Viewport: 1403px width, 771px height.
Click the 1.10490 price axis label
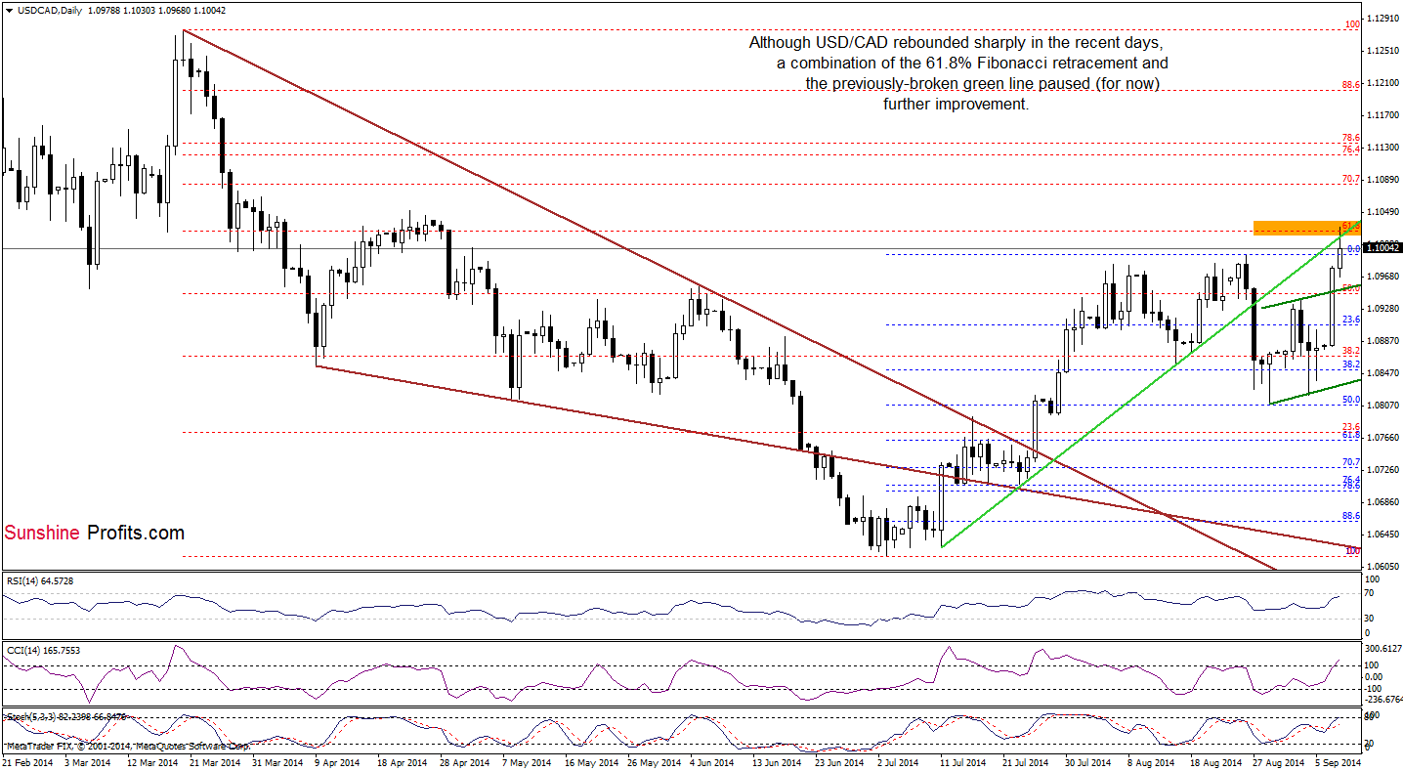coord(1382,211)
